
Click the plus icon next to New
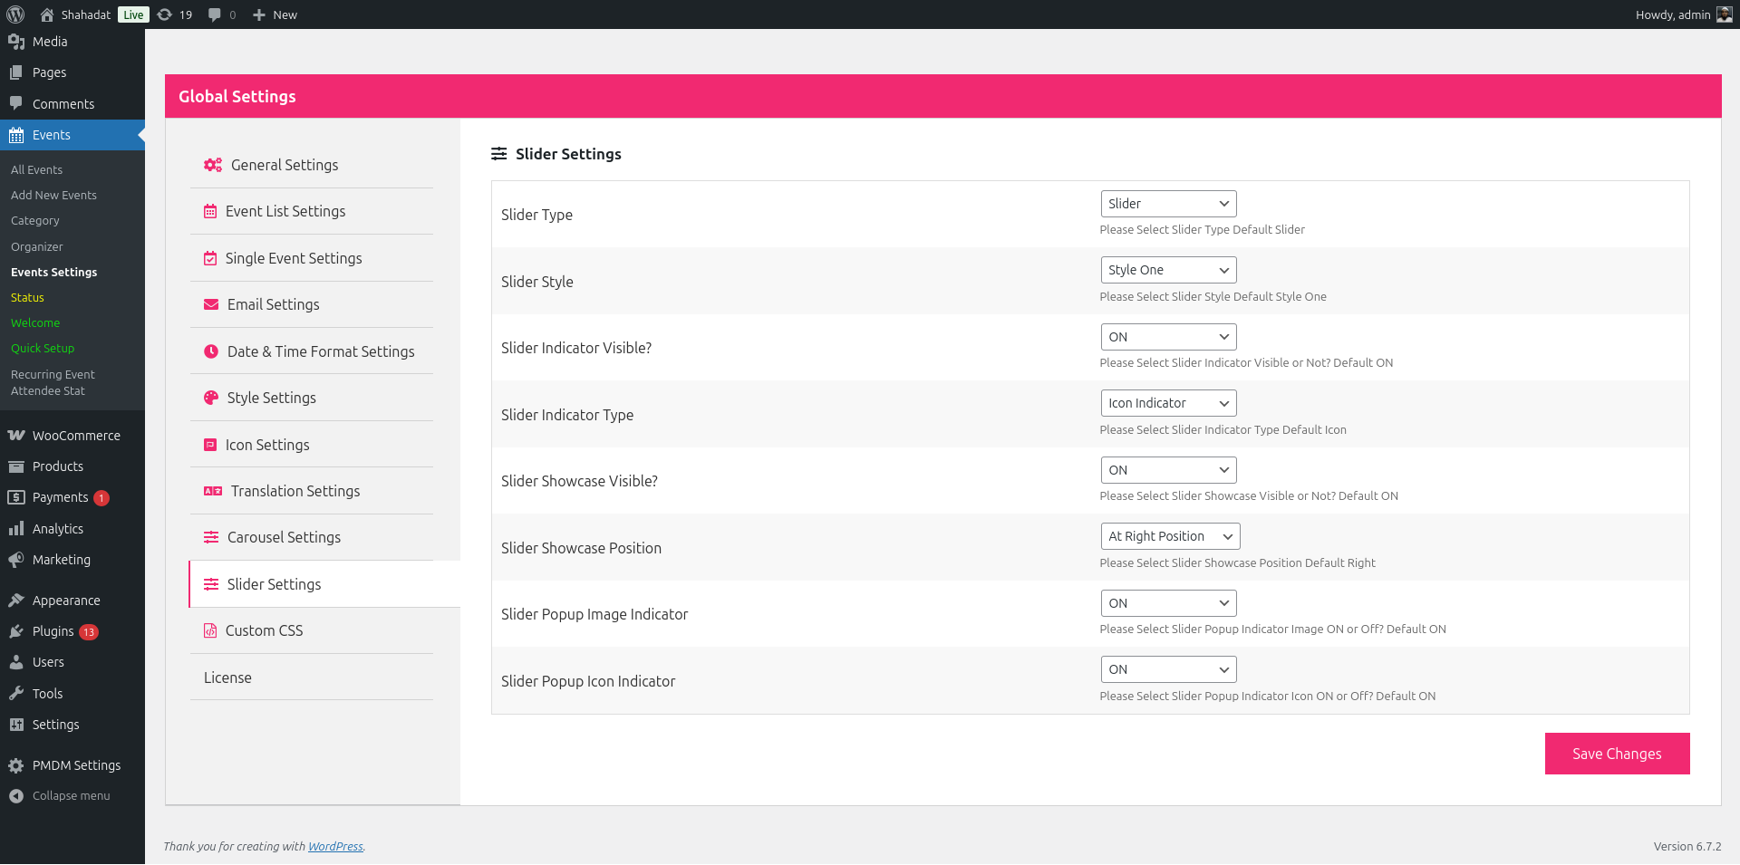coord(259,14)
